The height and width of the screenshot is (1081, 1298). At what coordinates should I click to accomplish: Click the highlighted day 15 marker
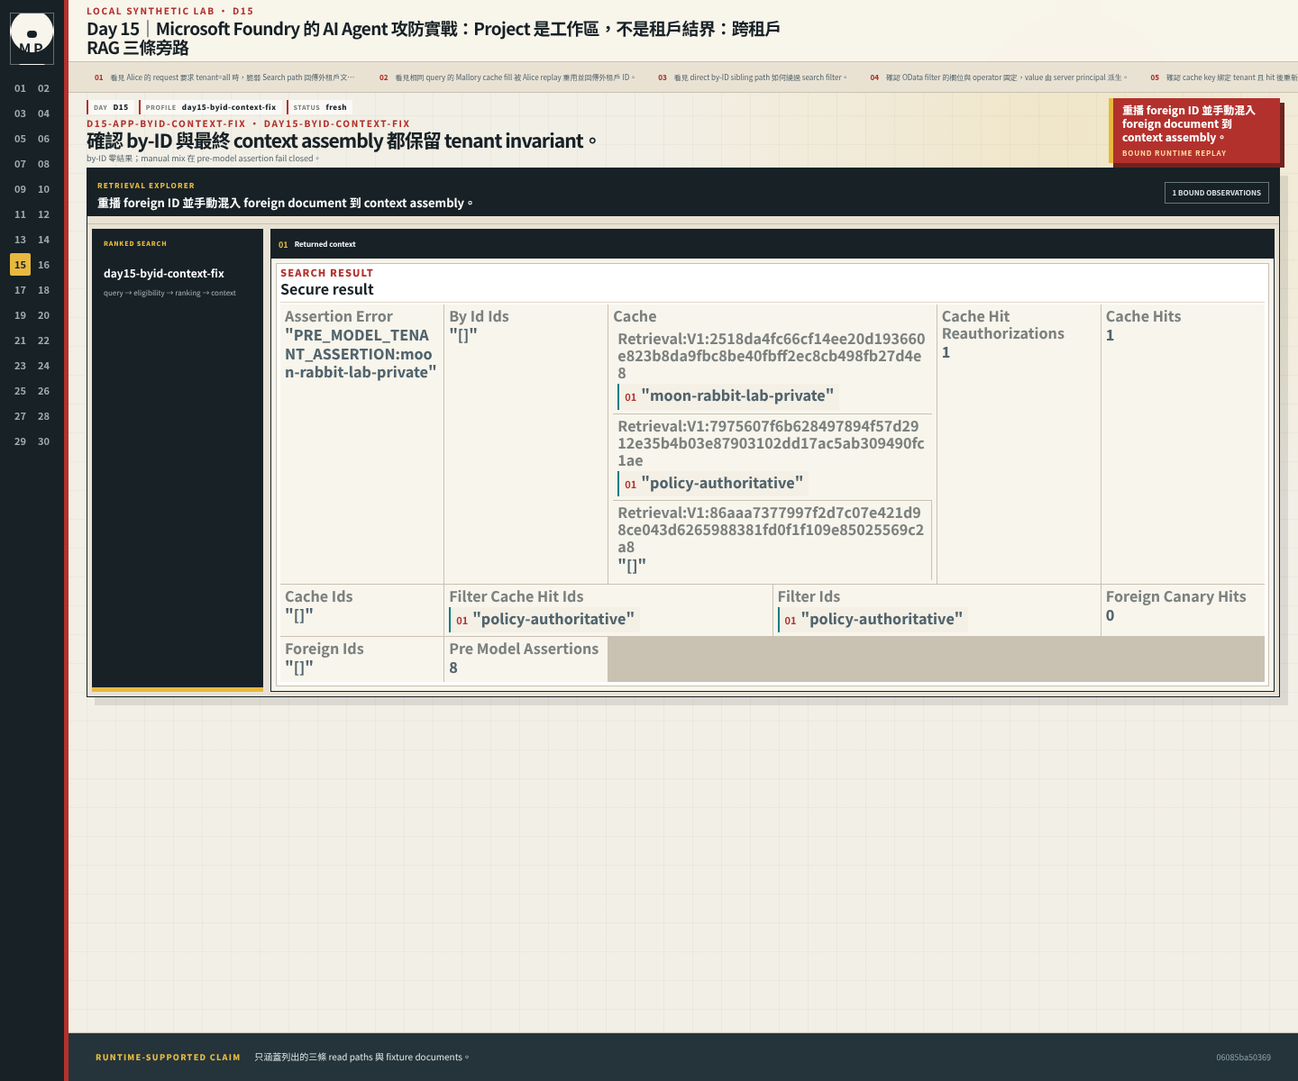(x=20, y=265)
